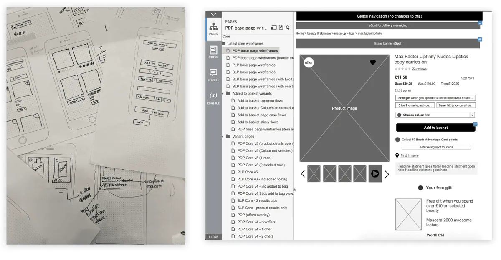Click the star rating

[x=402, y=69]
